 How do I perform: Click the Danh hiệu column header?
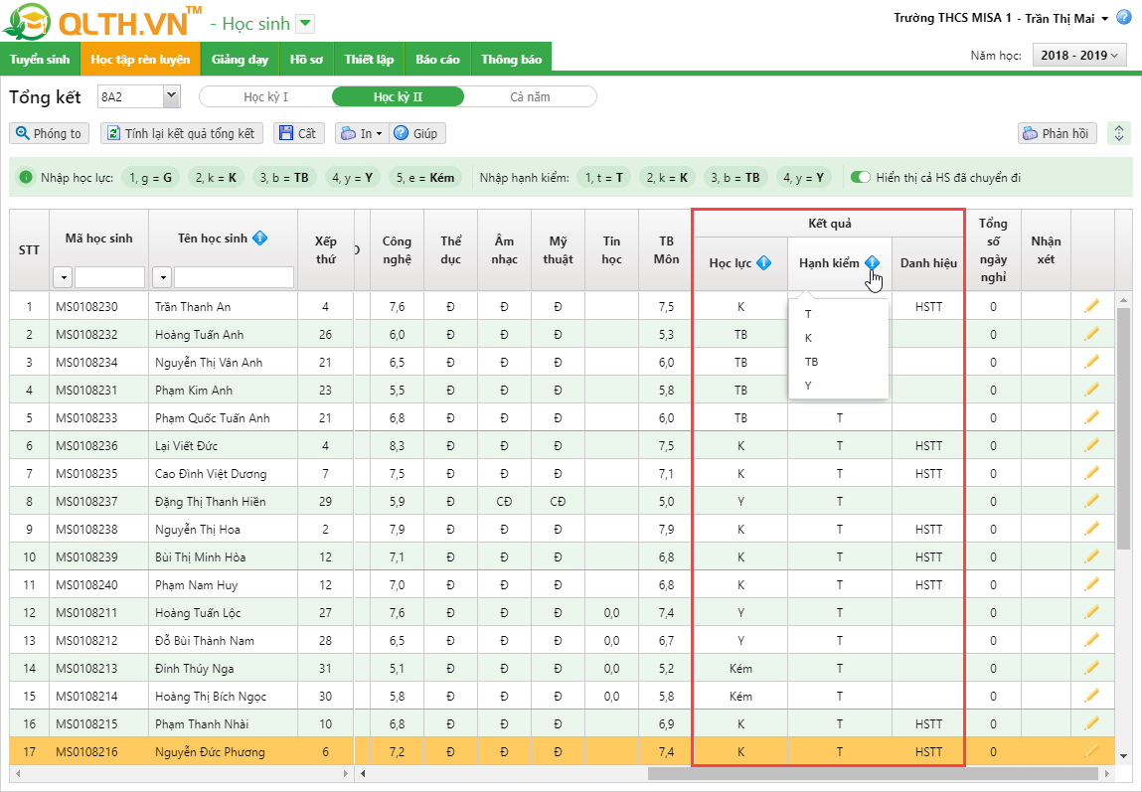(x=928, y=262)
